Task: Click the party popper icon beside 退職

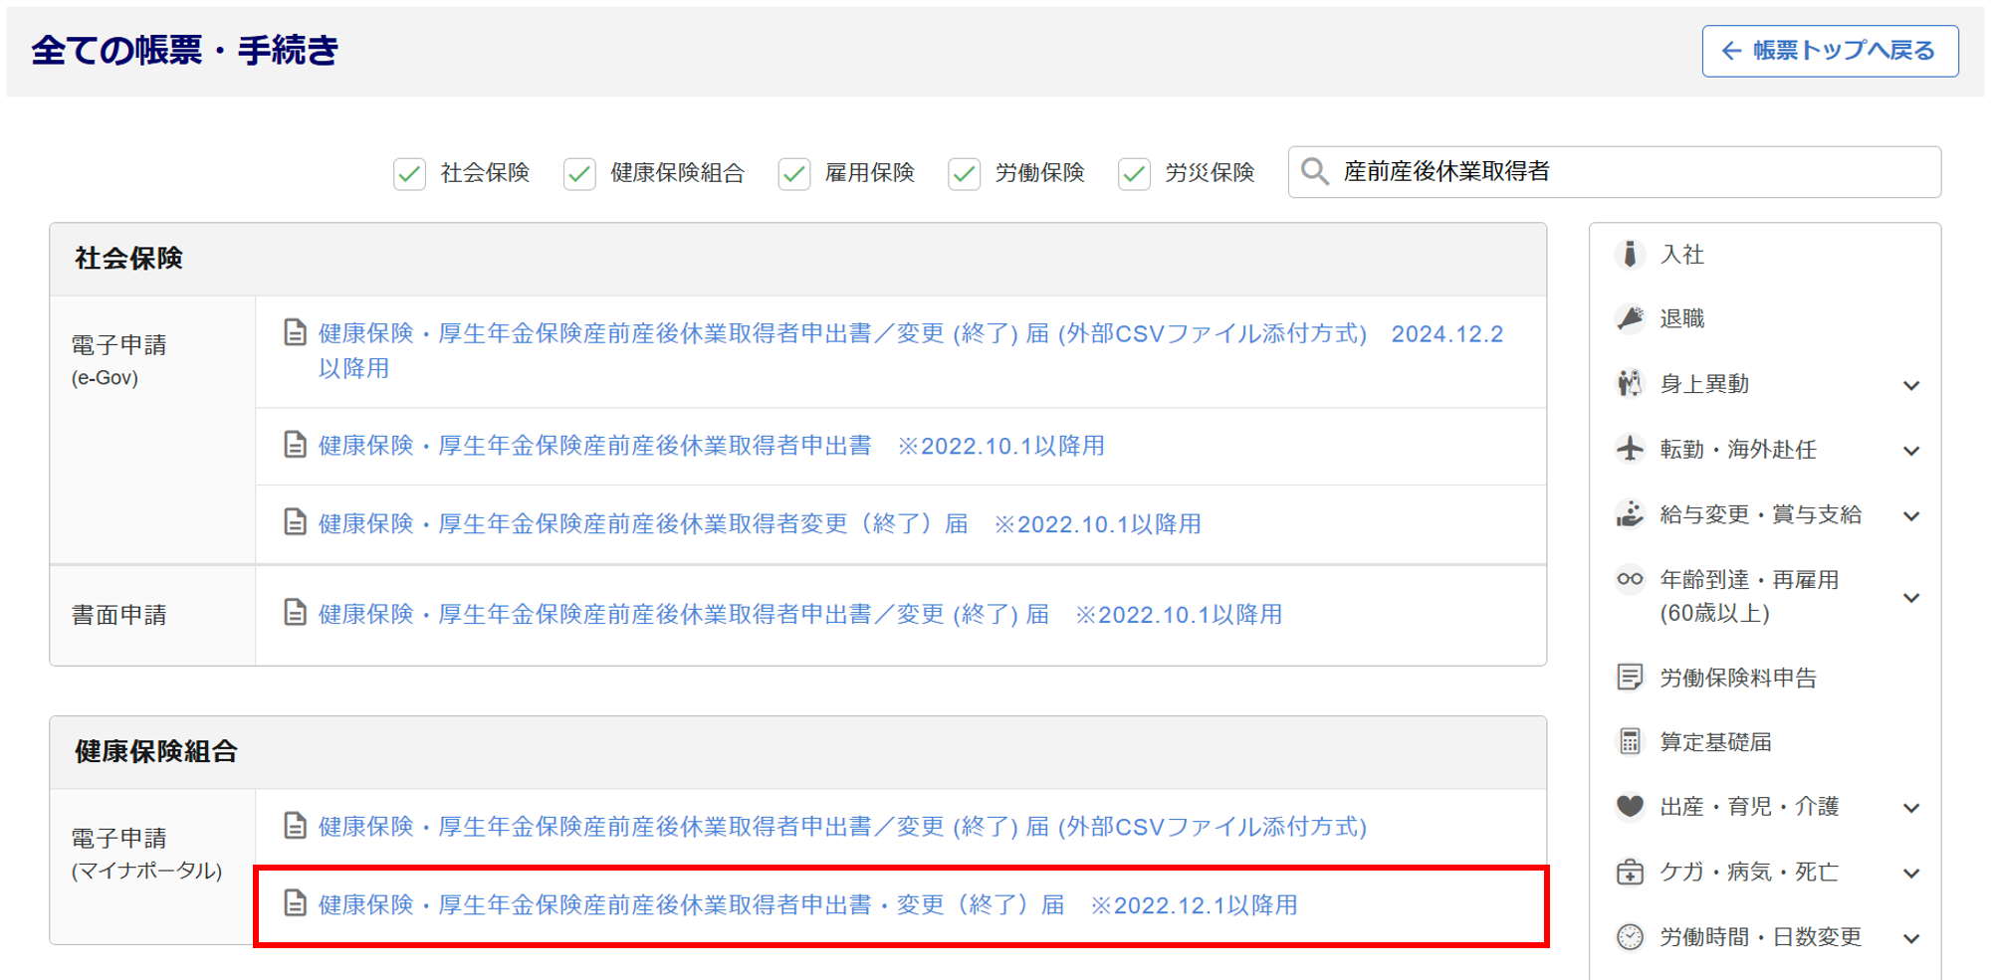Action: [x=1630, y=318]
